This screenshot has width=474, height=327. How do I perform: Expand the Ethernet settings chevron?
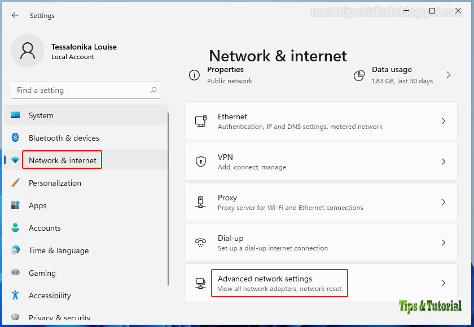point(444,120)
